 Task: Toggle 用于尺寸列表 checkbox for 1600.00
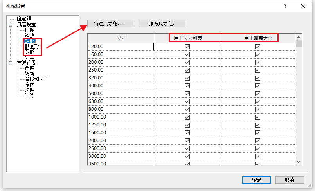pos(187,133)
